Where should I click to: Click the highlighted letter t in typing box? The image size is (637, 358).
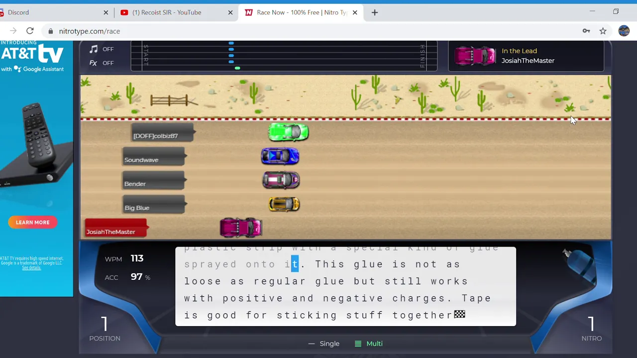[x=295, y=264]
